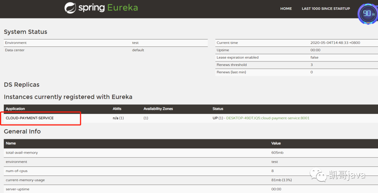Viewport: 378px width, 193px height.
Task: Select the Renews threshold value 3
Action: (x=311, y=65)
